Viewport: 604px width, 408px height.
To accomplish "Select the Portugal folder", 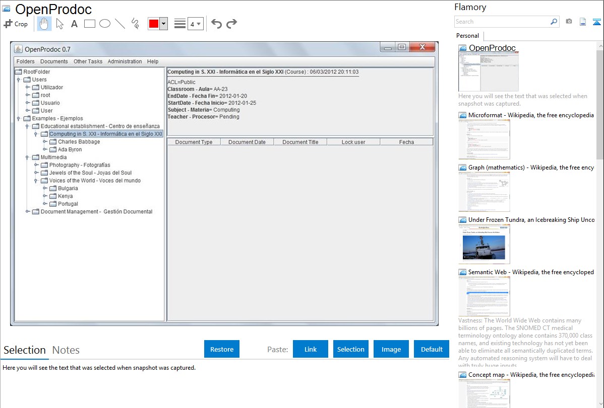I will coord(68,204).
